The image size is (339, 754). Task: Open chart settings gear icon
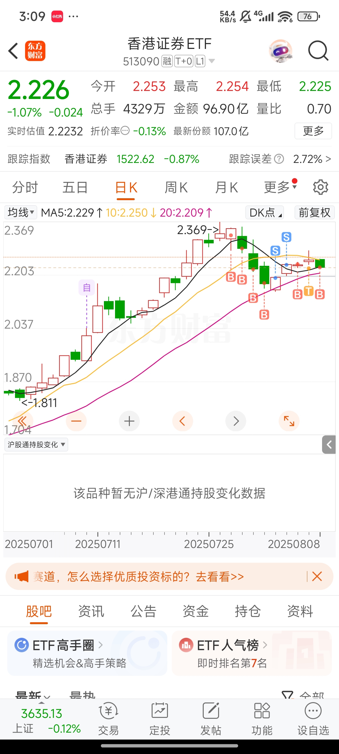[321, 187]
